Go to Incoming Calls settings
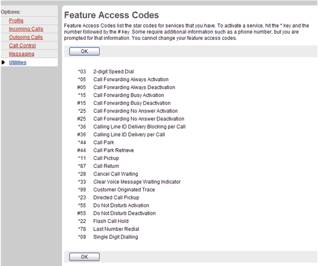The image size is (319, 266). point(26,29)
